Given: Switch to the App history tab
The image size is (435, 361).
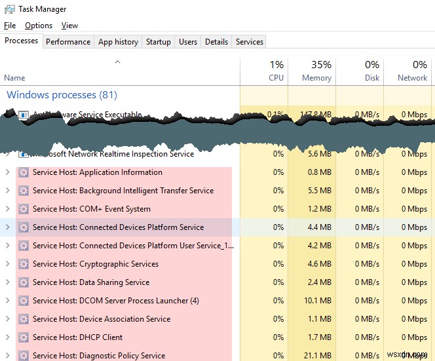Looking at the screenshot, I should coord(118,42).
